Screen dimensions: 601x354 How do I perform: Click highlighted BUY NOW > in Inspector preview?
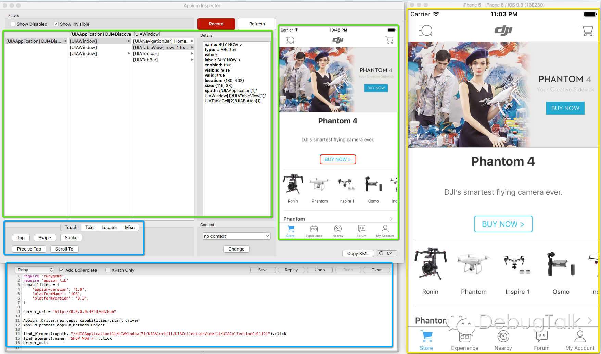(338, 159)
